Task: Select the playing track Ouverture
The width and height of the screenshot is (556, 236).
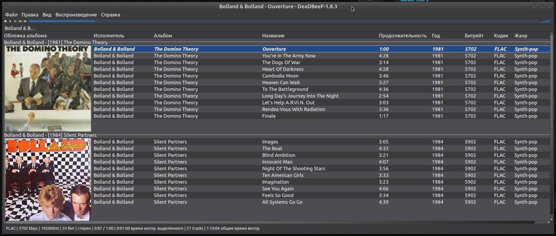Action: [x=321, y=49]
